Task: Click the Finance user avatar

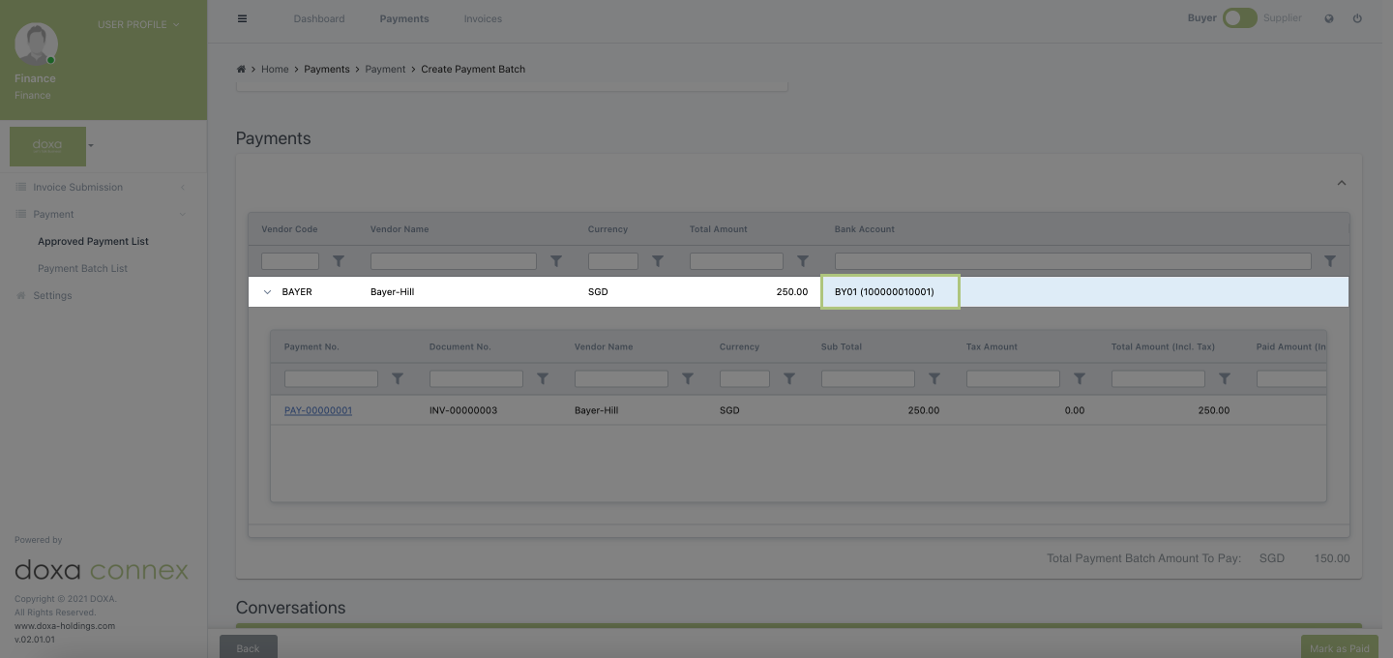Action: pos(37,44)
